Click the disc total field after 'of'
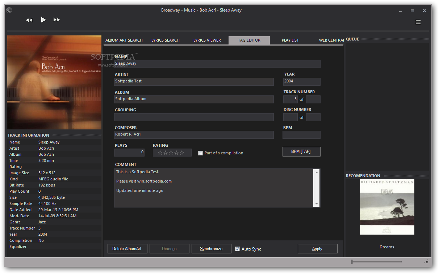Screen dimensions: 439x274 click(313, 117)
